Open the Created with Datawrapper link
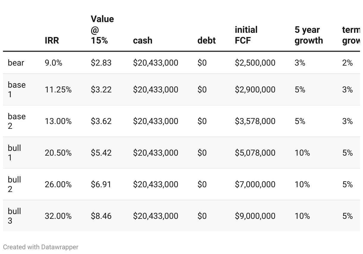 pos(41,247)
